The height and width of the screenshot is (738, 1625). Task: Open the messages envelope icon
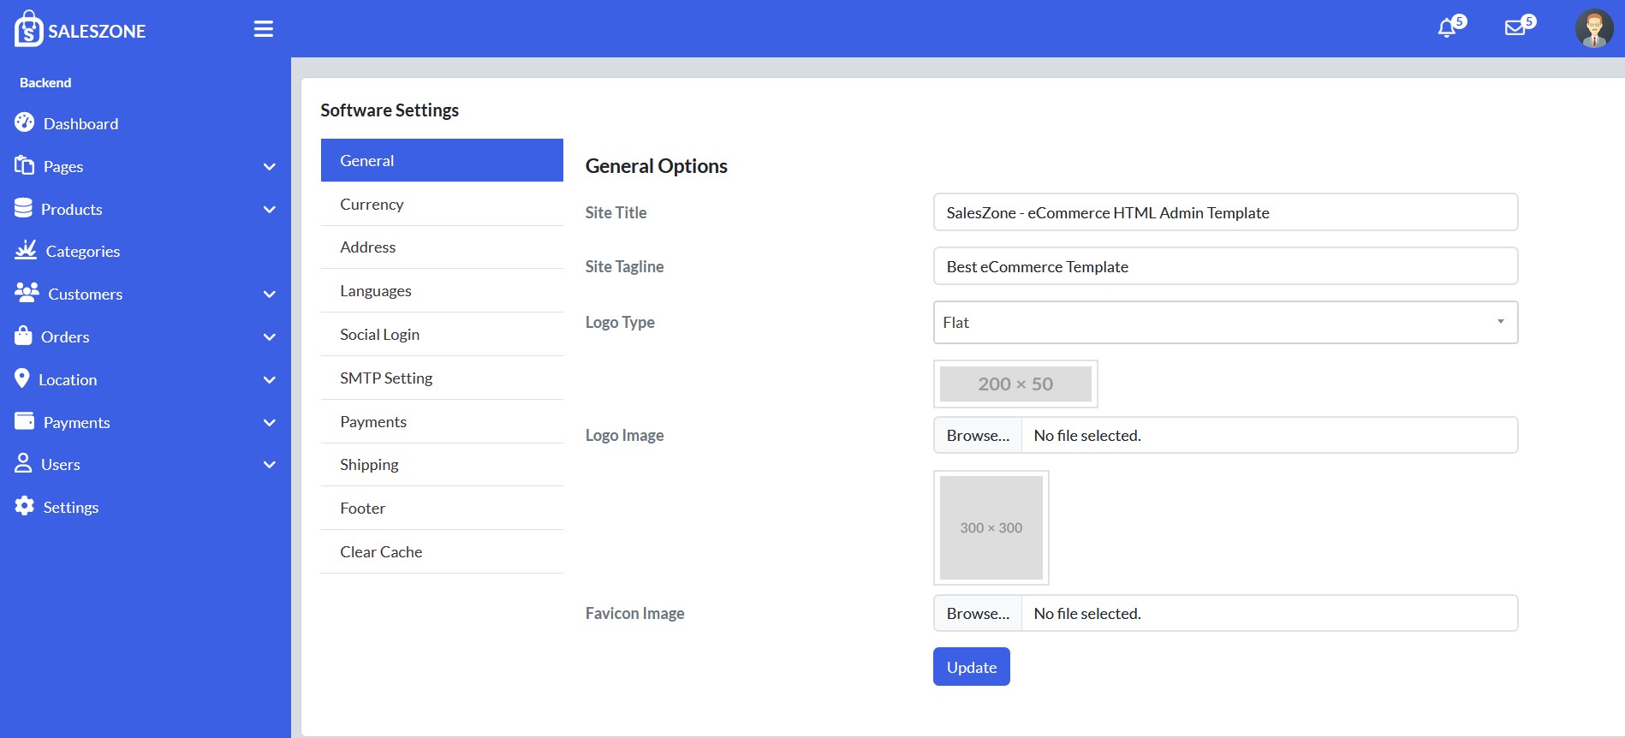coord(1515,28)
